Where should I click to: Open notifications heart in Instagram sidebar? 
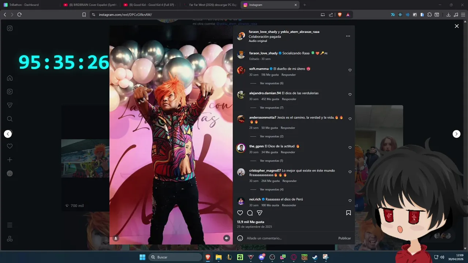pyautogui.click(x=10, y=146)
